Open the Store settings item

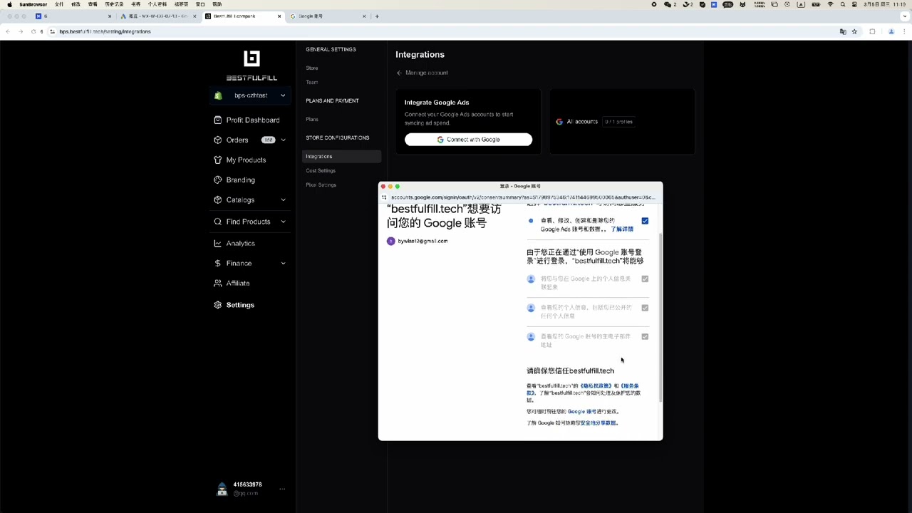(312, 68)
